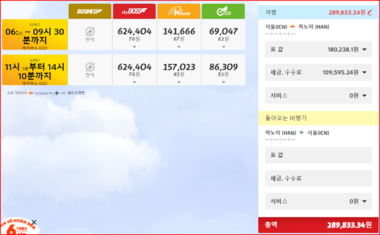Select the Business fare class header

tap(90, 11)
